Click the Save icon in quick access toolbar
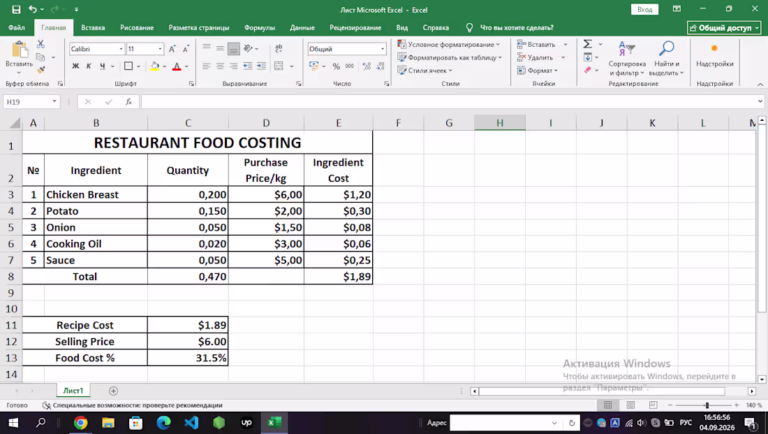The width and height of the screenshot is (768, 434). coord(16,9)
